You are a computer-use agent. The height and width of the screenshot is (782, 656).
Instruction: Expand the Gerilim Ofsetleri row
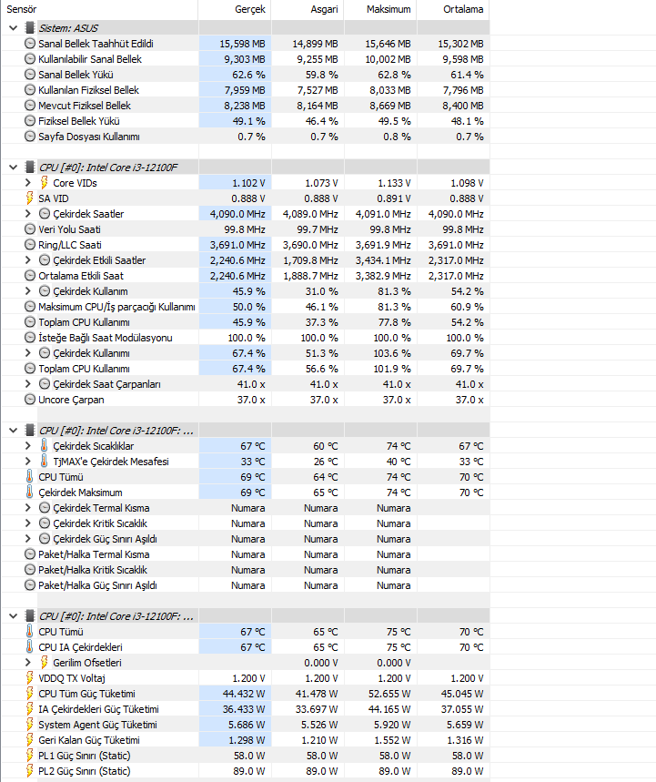point(28,662)
